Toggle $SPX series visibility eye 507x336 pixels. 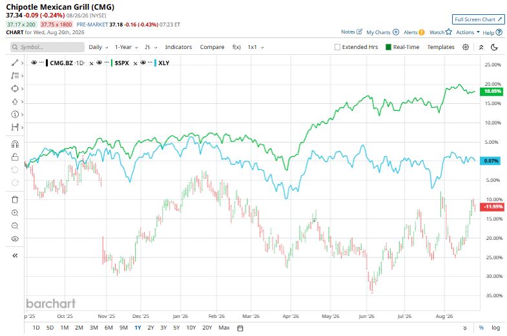pos(99,63)
